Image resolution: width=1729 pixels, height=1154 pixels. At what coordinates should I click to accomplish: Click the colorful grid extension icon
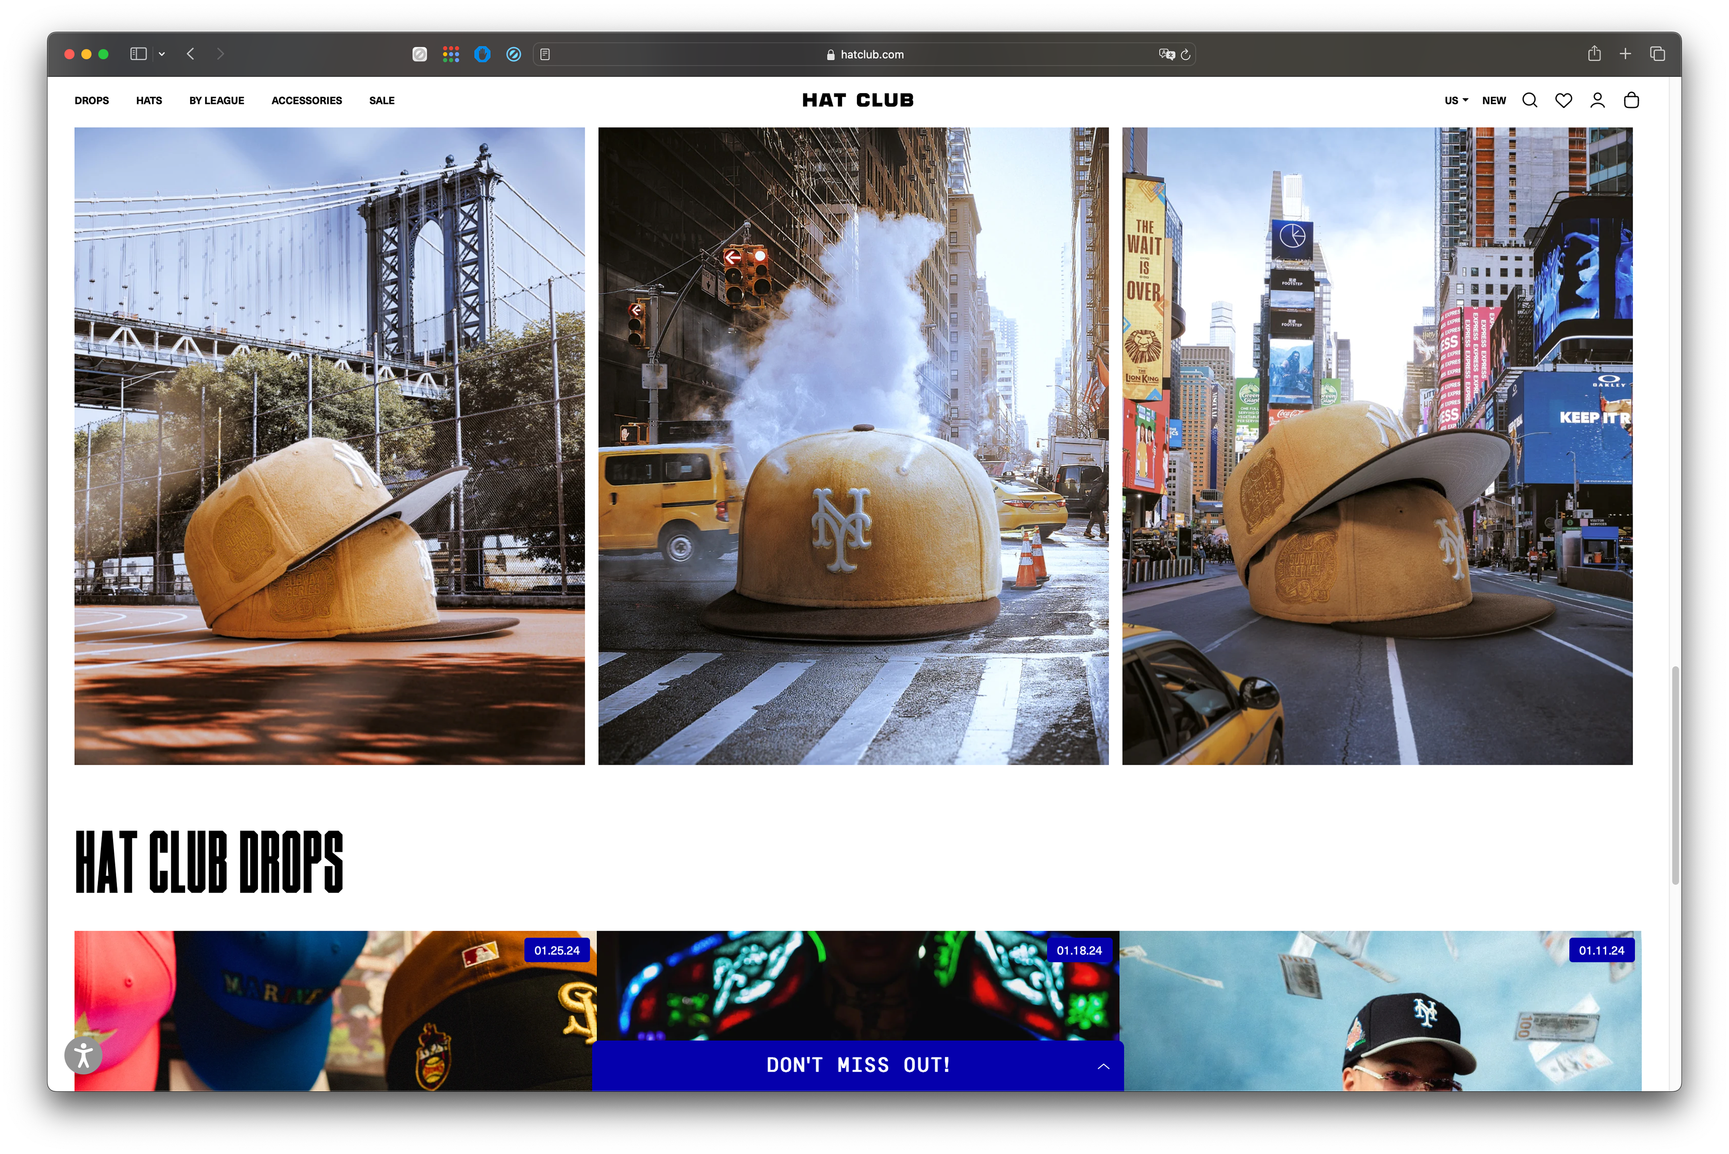click(x=451, y=54)
